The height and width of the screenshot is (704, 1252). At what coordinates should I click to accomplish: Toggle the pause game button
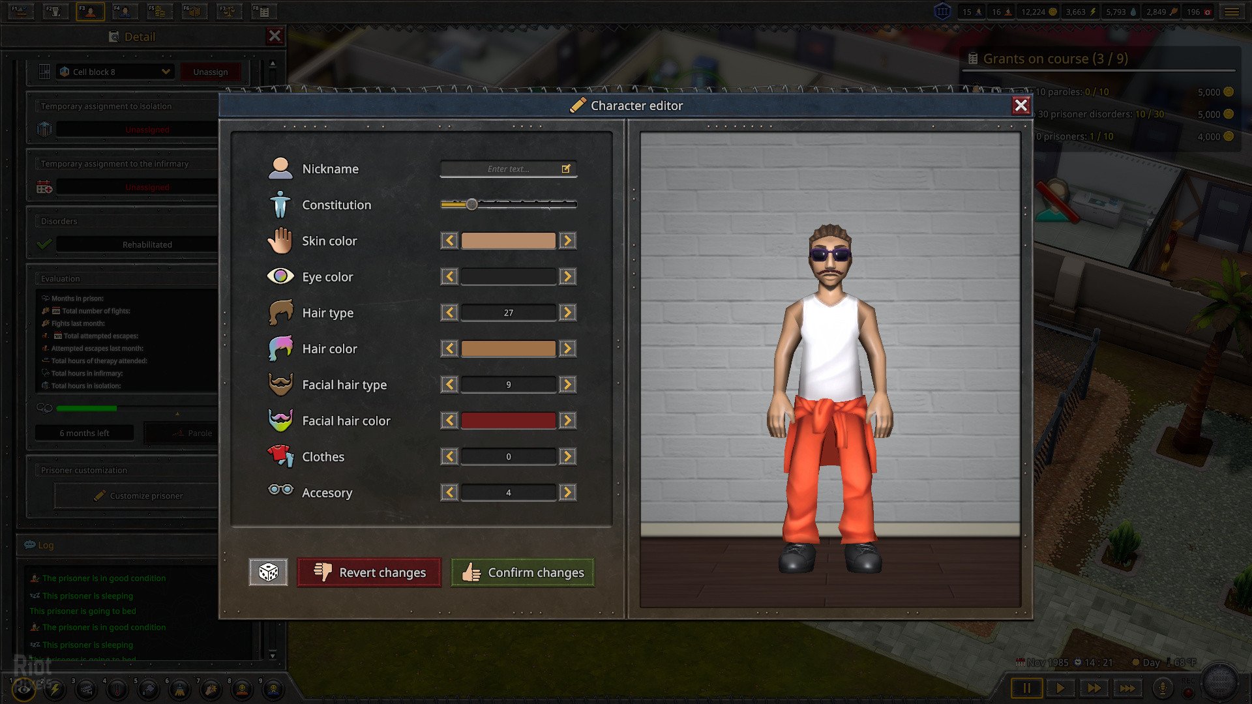pos(1026,688)
